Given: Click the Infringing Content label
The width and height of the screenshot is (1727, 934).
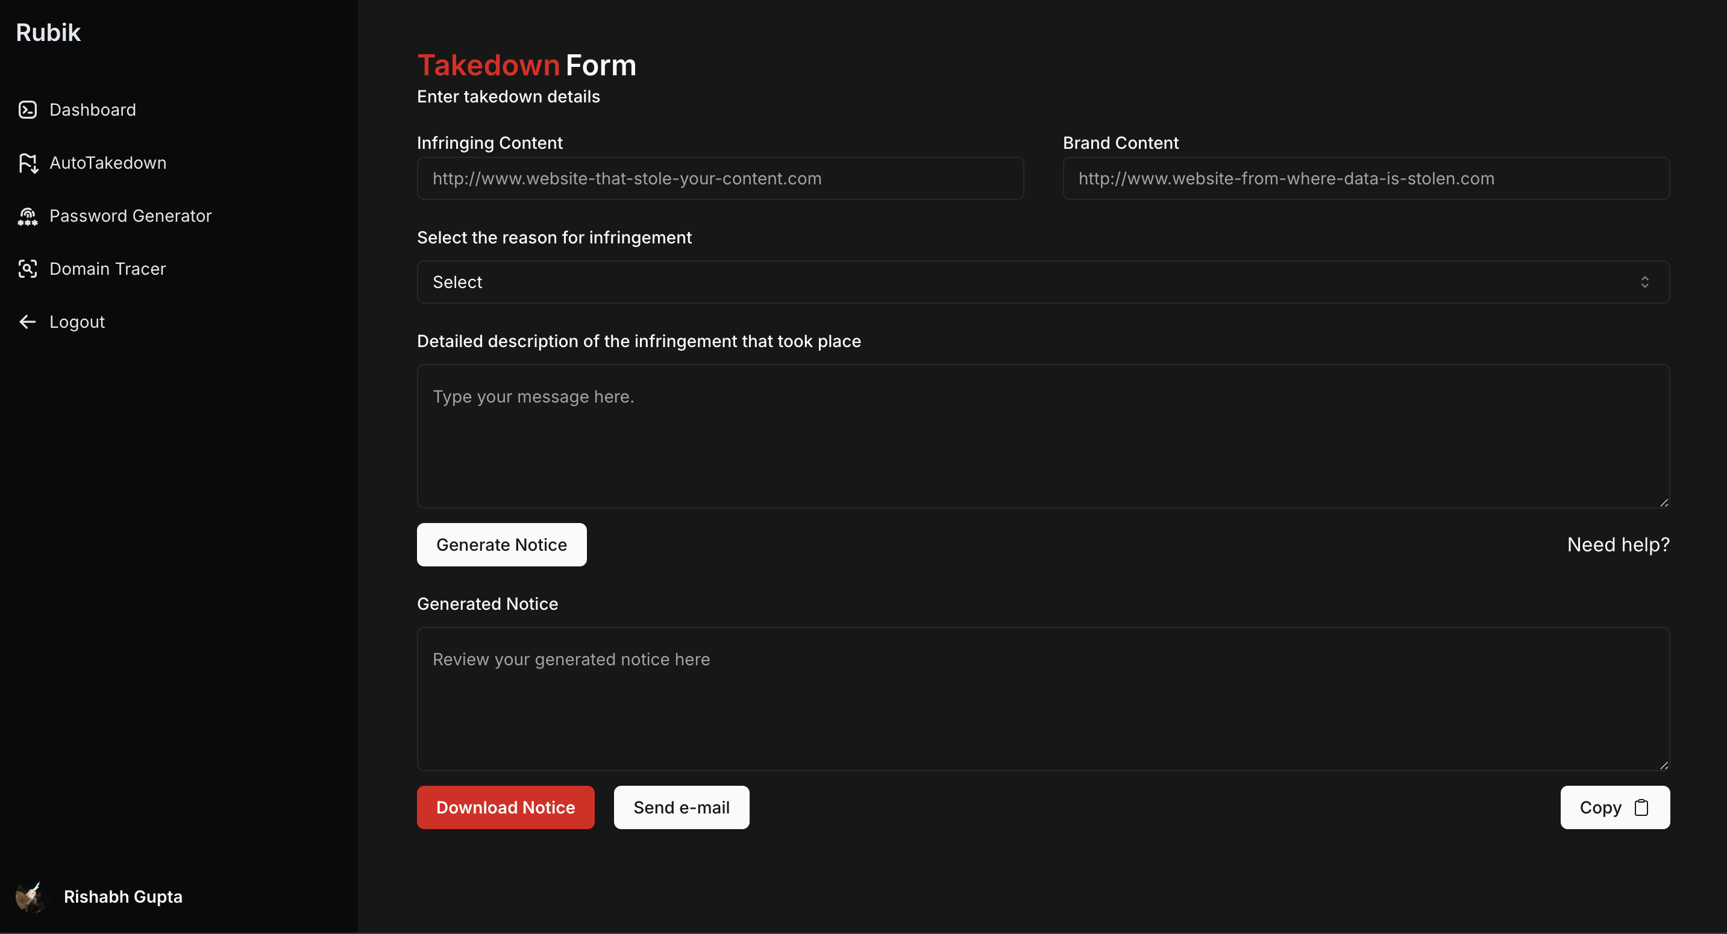Looking at the screenshot, I should (489, 143).
